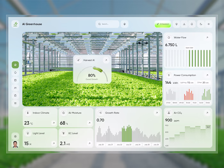The image size is (224, 168).
Task: Click the Other 20 kWh chip
Action: (x=203, y=83)
